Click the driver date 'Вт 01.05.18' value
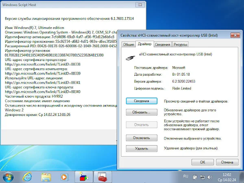This screenshot has height=183, width=244. [181, 74]
